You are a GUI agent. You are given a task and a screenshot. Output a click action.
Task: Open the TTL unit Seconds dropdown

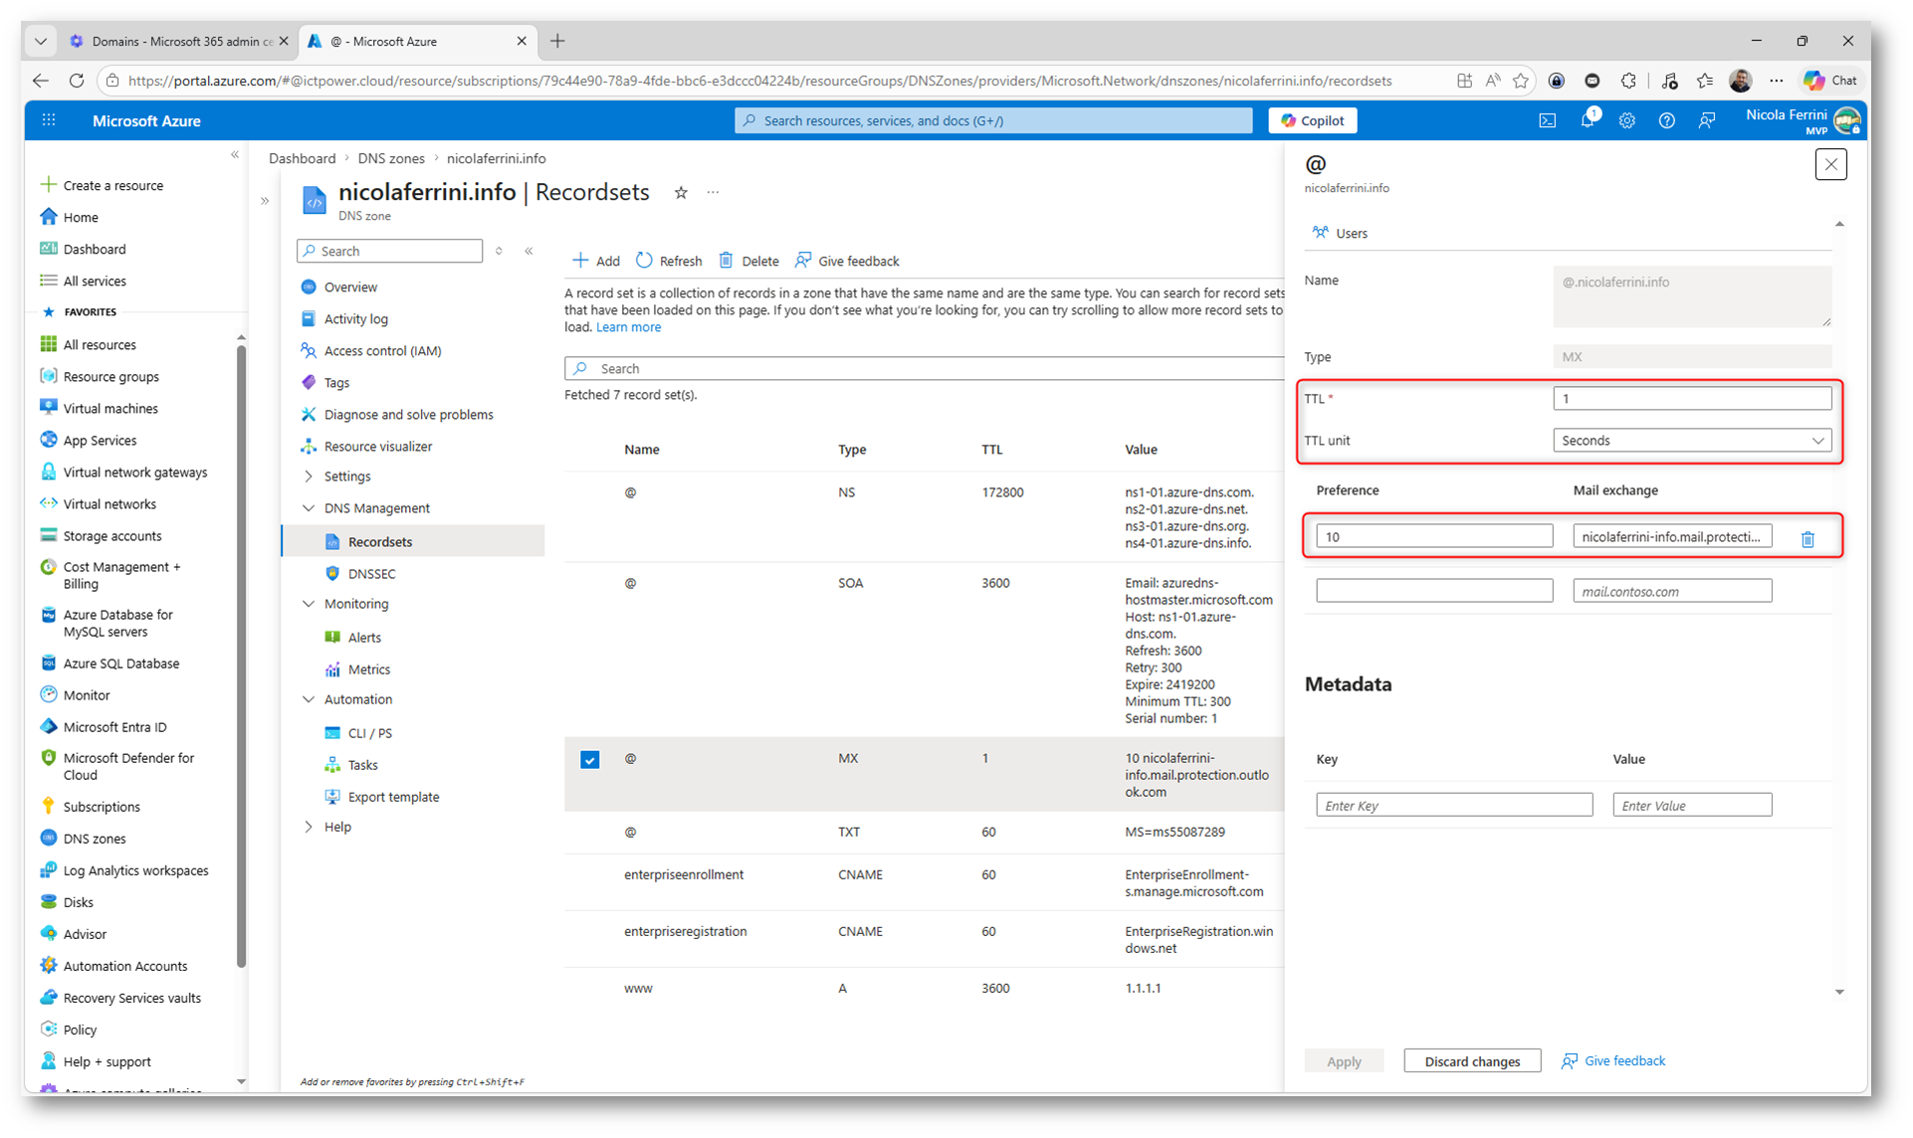(x=1691, y=441)
